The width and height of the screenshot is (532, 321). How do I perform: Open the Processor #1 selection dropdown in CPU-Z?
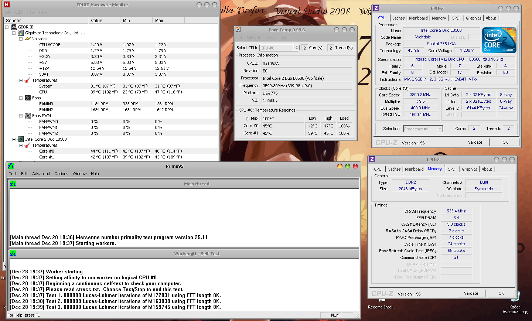coord(440,129)
